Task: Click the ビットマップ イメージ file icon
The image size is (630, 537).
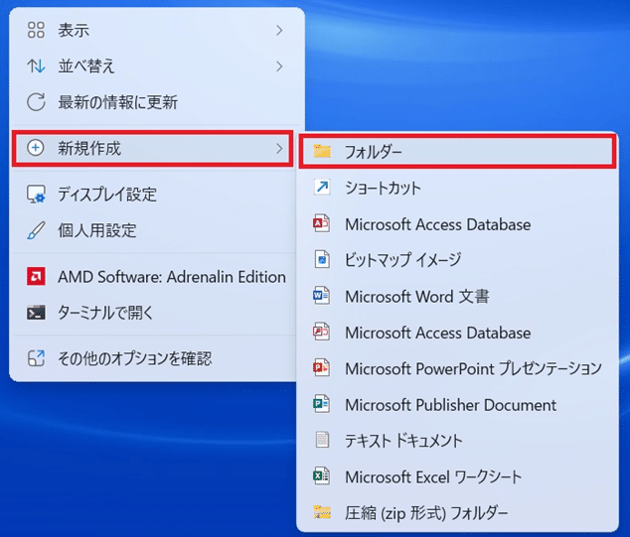Action: click(322, 260)
